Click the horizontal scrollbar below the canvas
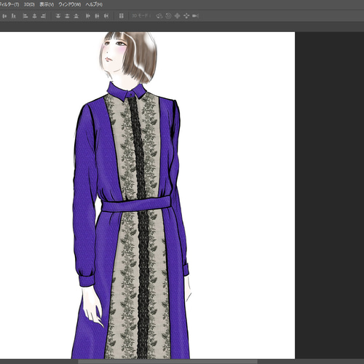This screenshot has width=364, height=364. coord(167,362)
